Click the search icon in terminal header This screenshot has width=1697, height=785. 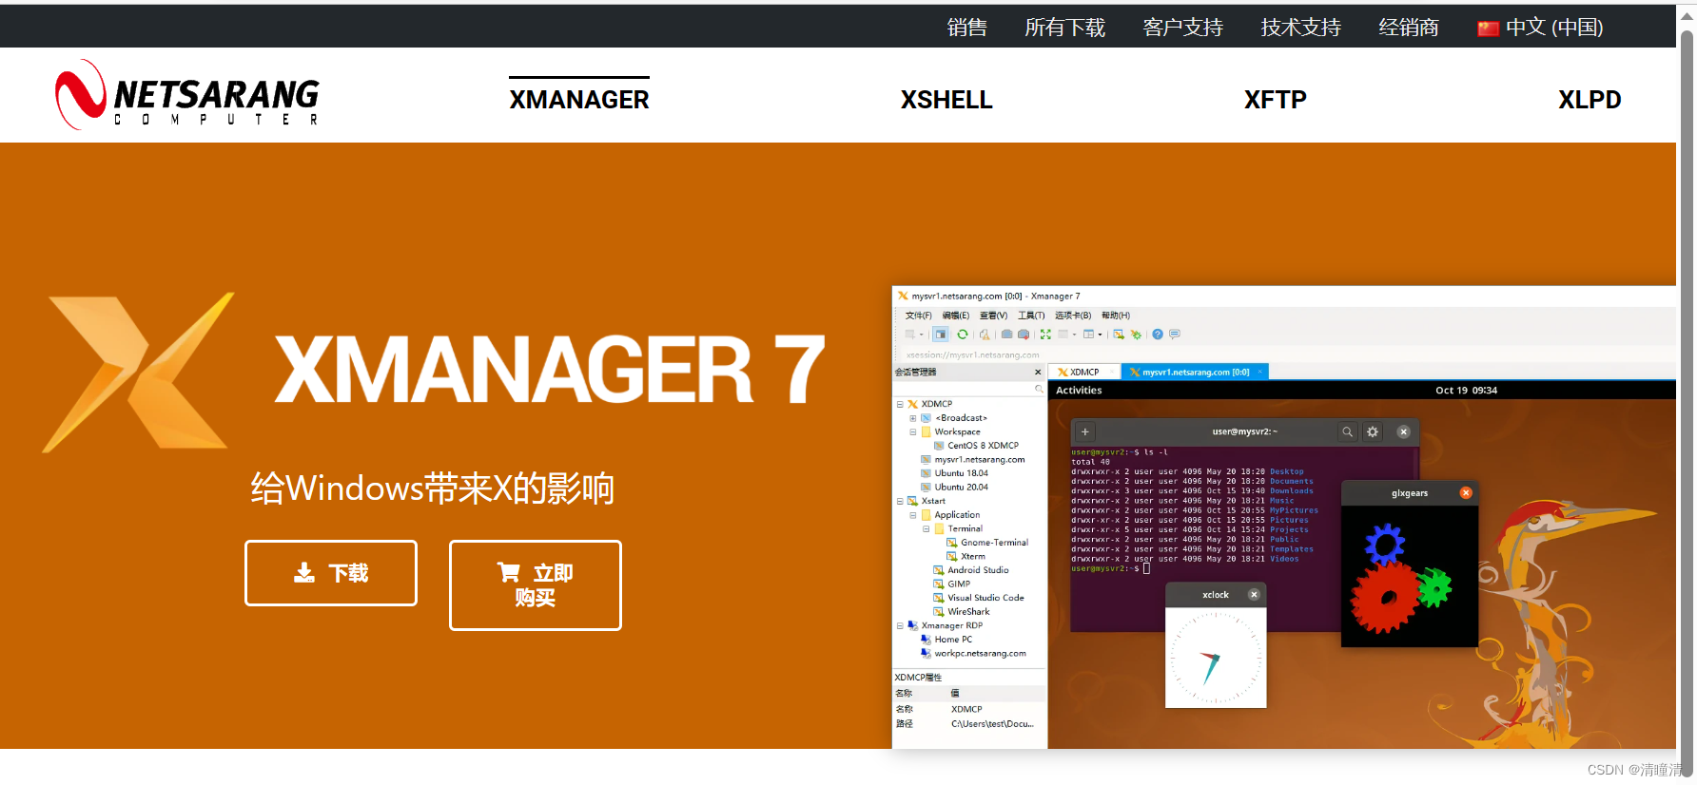click(1347, 431)
